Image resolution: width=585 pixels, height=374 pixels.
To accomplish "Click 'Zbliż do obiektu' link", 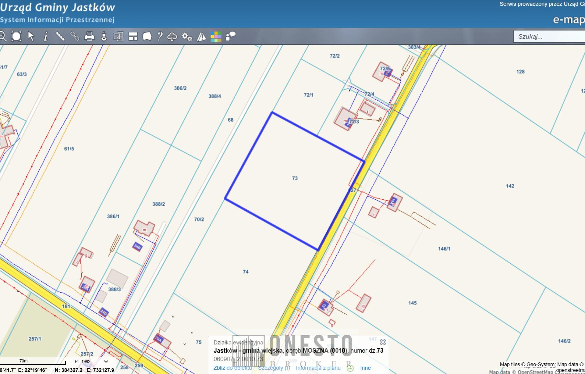I will (x=232, y=368).
